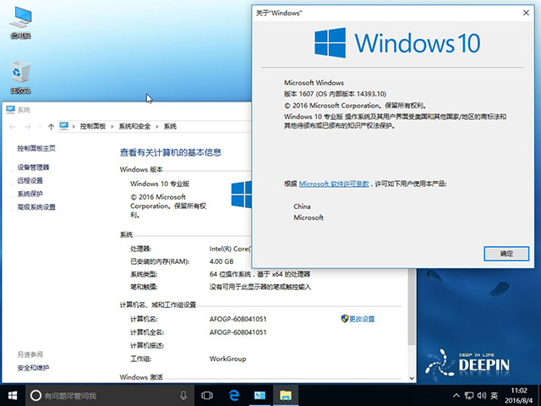This screenshot has width=541, height=406.
Task: Open the Recycle Bin desktop icon
Action: (x=20, y=75)
